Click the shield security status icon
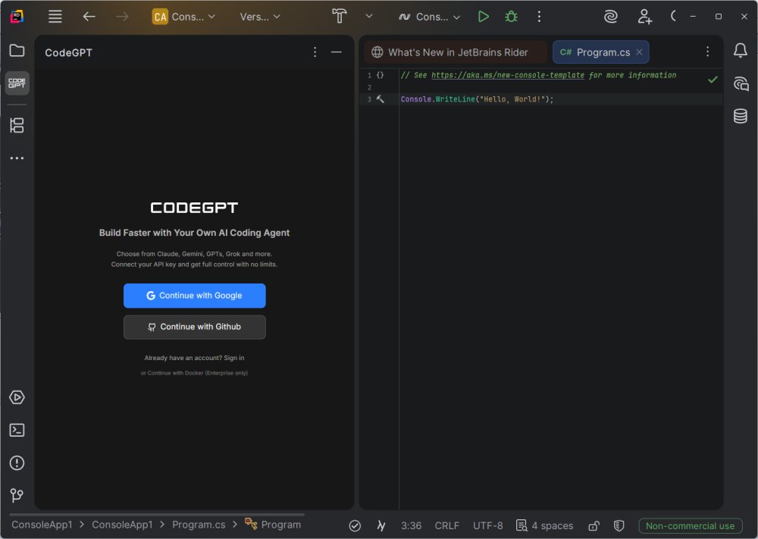Viewport: 758px width, 539px height. pos(619,526)
